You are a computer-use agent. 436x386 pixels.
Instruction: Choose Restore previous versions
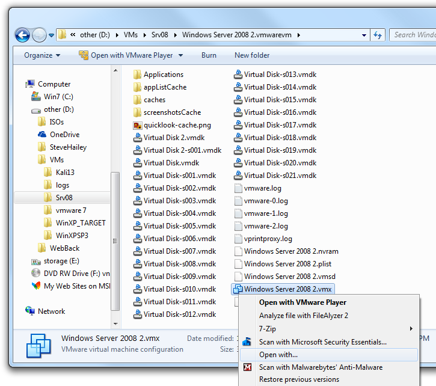point(299,379)
